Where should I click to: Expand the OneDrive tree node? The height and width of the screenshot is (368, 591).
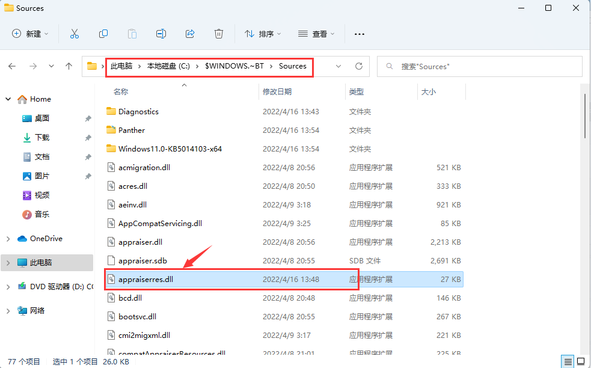[8, 239]
